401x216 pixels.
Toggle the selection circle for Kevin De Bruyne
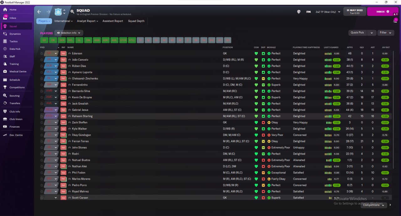coord(42,97)
